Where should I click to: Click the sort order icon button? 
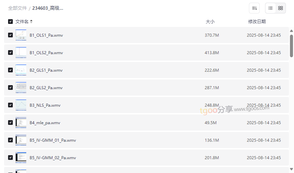254,8
